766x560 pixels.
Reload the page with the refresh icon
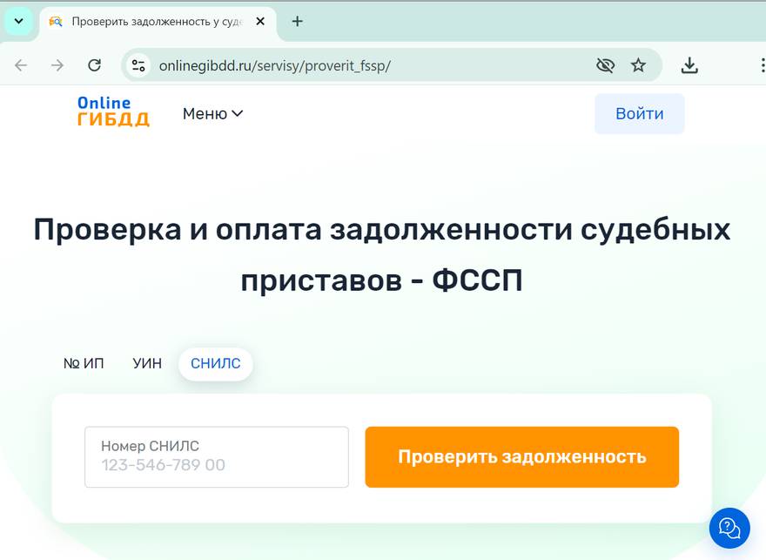coord(94,64)
